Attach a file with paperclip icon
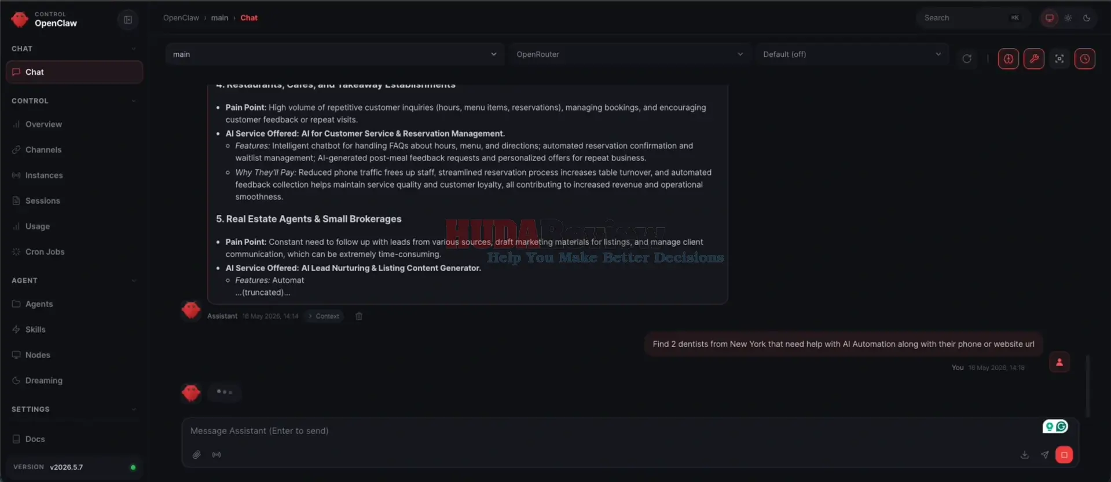This screenshot has height=482, width=1111. 197,455
